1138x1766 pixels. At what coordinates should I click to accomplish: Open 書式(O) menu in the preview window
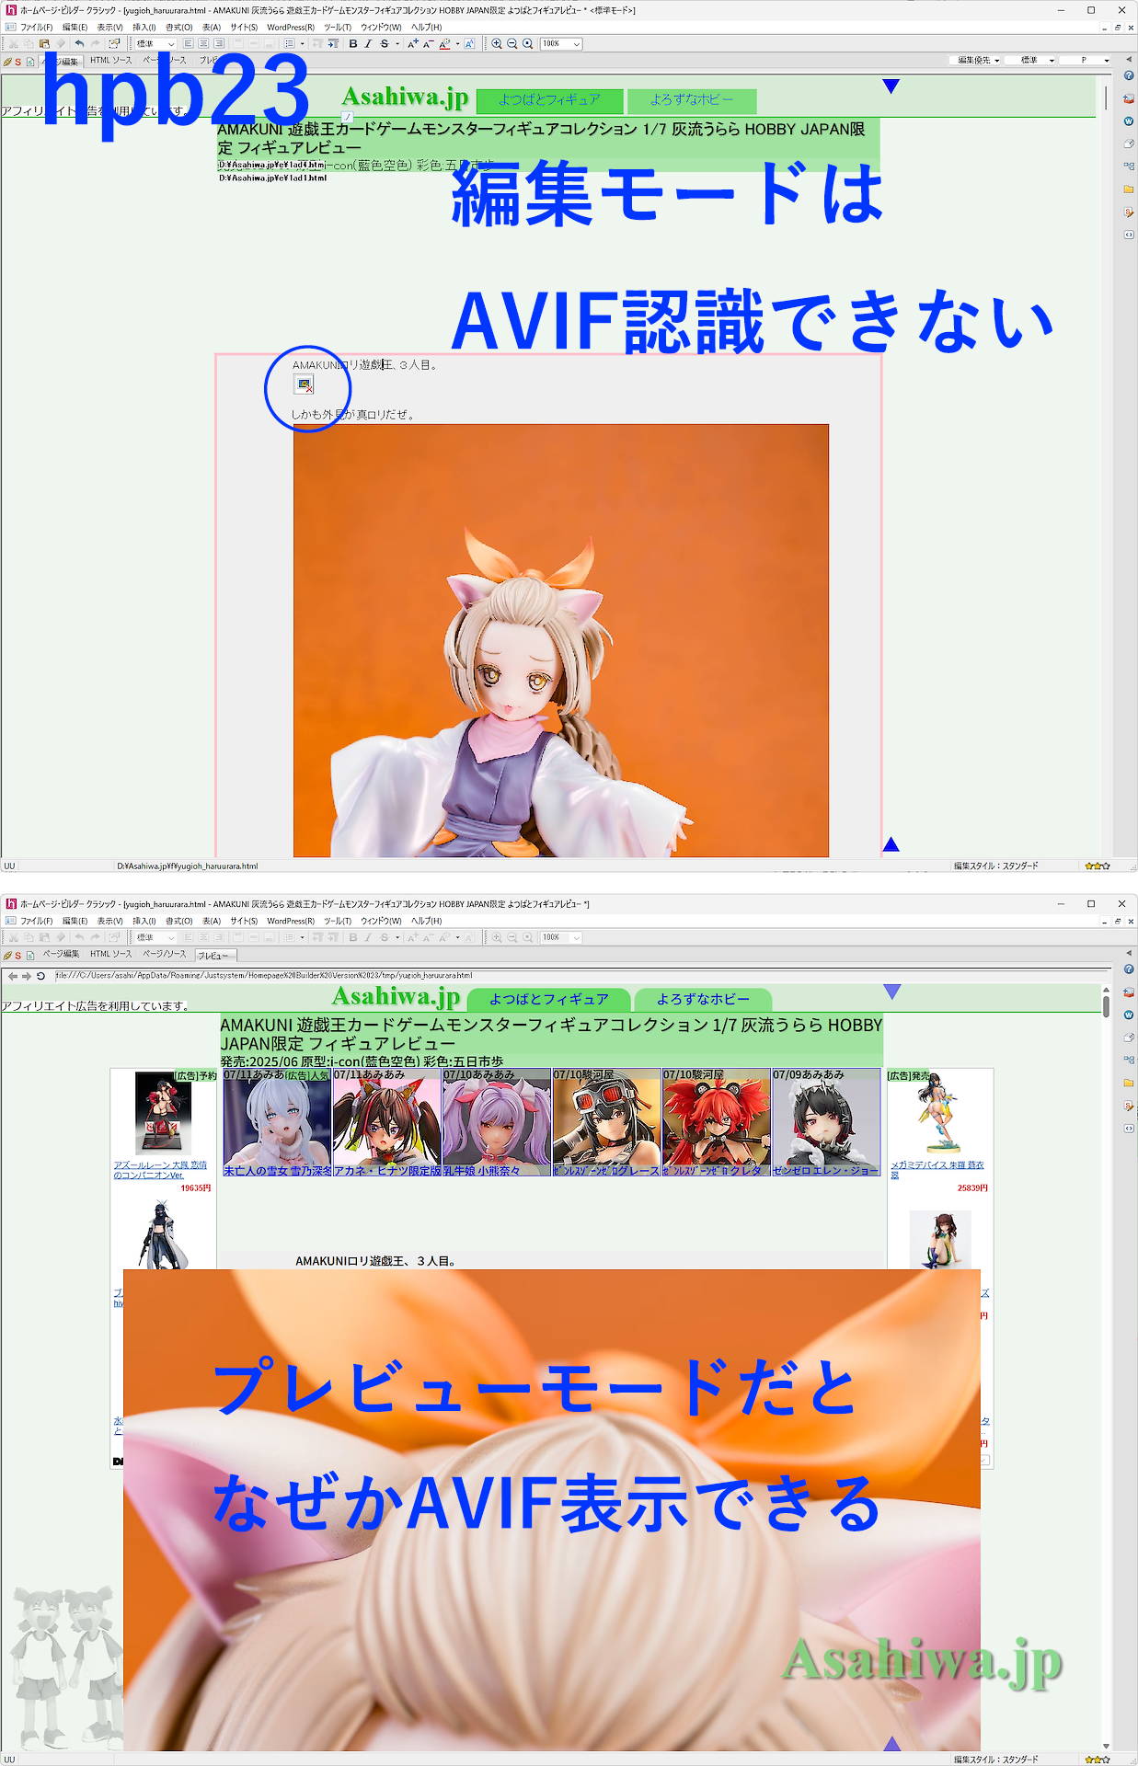pos(179,921)
